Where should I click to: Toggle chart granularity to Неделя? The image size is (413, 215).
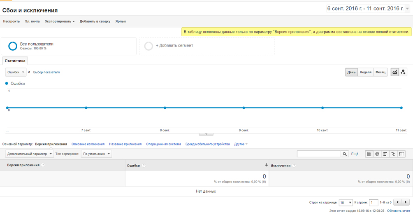pyautogui.click(x=366, y=72)
